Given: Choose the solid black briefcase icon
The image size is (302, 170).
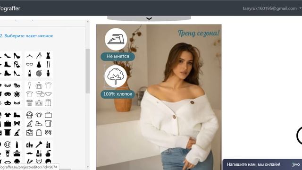Looking at the screenshot, I should [x=8, y=124].
